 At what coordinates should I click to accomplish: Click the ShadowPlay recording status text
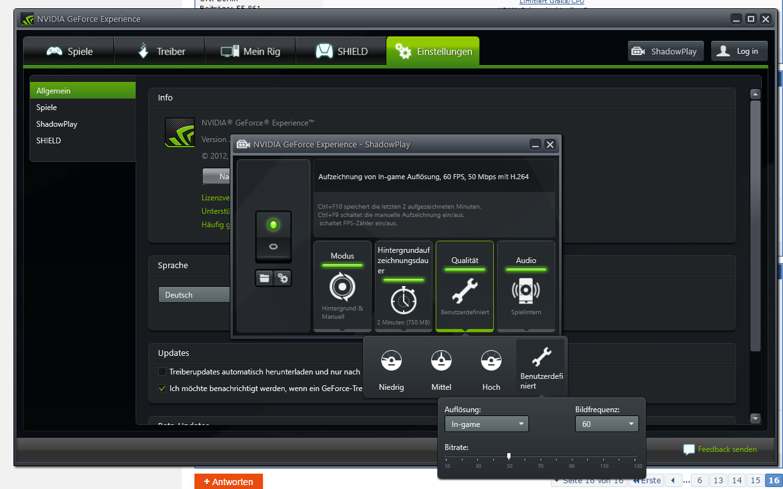(423, 176)
